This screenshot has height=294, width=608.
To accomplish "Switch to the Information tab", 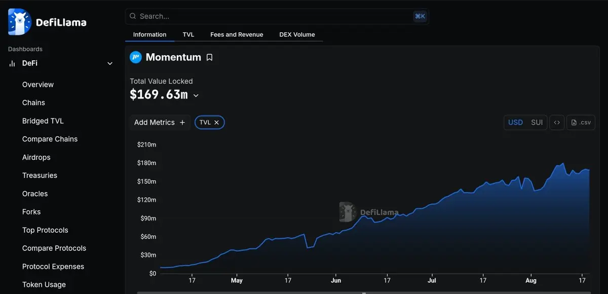I will (x=149, y=34).
